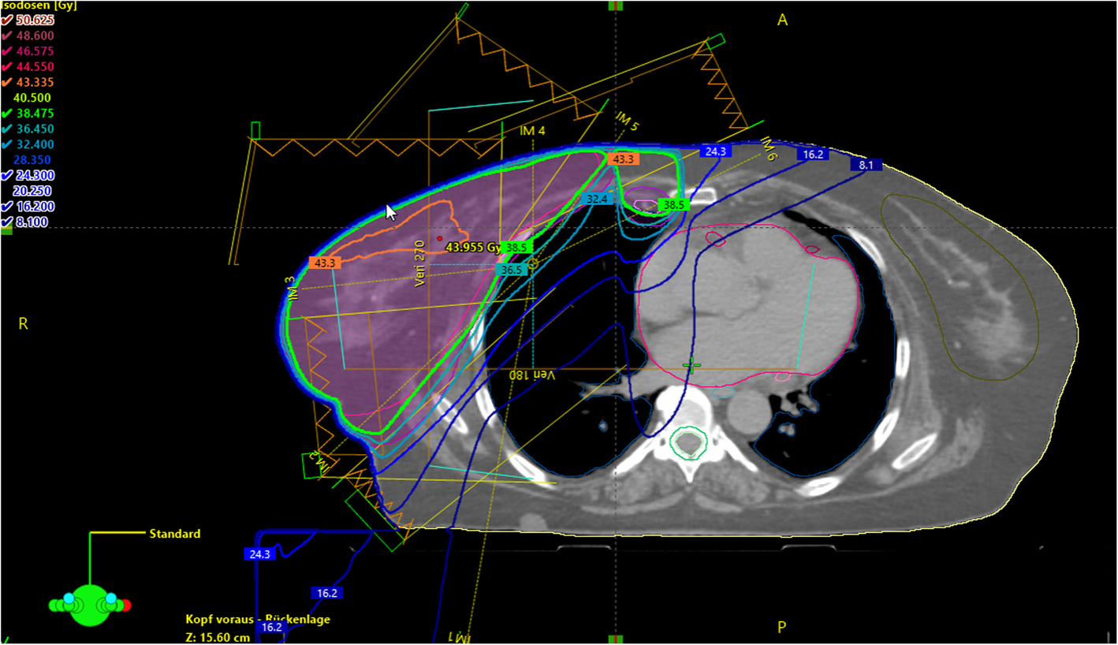Select the 36.5 isodose line label
1118x645 pixels.
pos(511,270)
